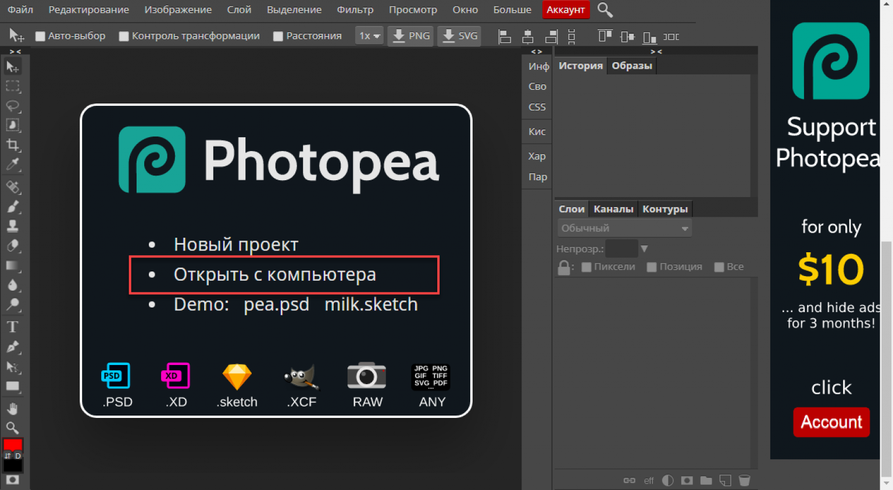Align horizontal centers icon

[528, 37]
